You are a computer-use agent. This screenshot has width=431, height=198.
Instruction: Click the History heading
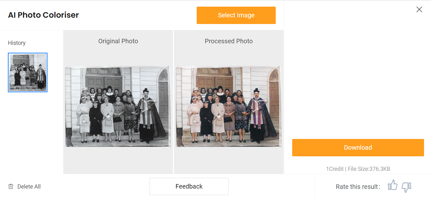tap(17, 43)
